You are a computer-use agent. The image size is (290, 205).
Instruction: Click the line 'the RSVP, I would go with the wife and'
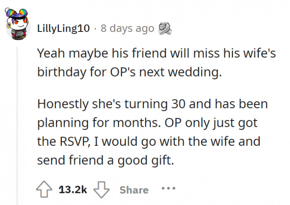point(149,141)
